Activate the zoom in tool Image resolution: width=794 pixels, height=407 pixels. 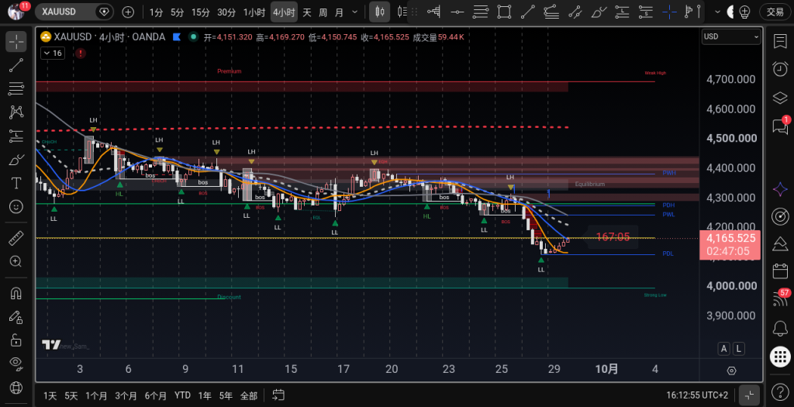16,261
